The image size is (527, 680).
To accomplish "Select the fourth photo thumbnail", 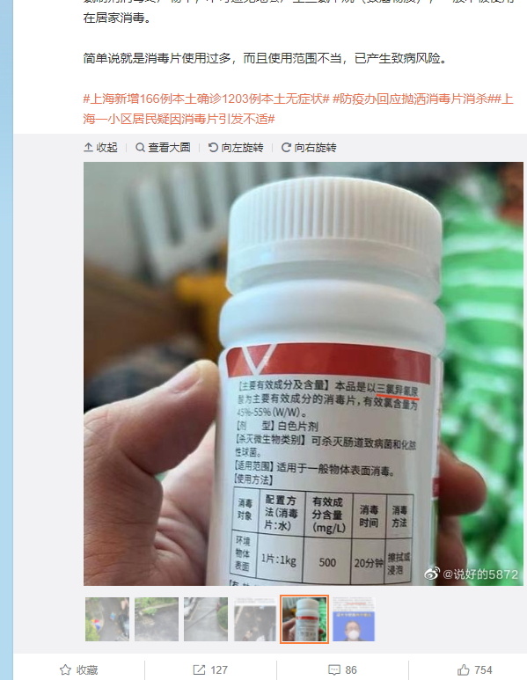I will pos(255,618).
